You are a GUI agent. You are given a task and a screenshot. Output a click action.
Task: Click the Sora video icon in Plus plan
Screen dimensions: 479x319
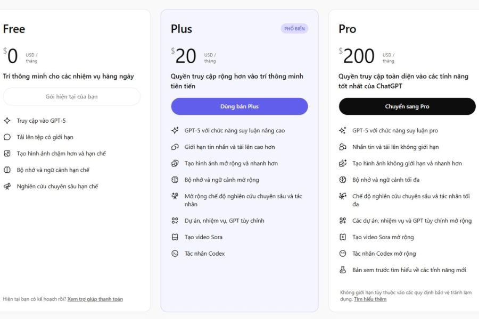click(x=175, y=237)
